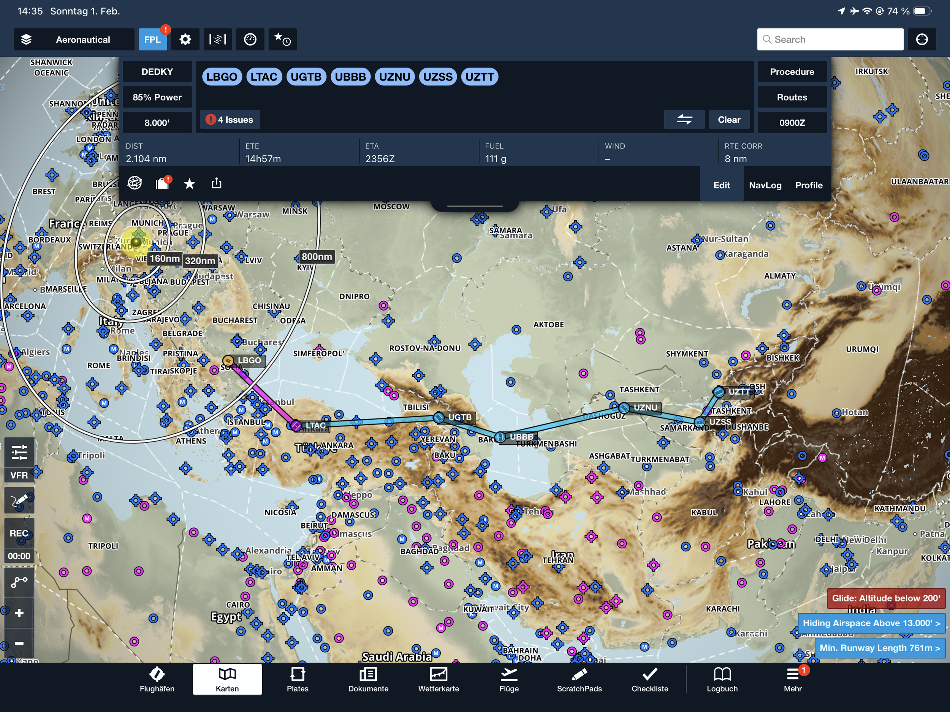Open the track log route icon
The width and height of the screenshot is (950, 712).
(x=19, y=582)
